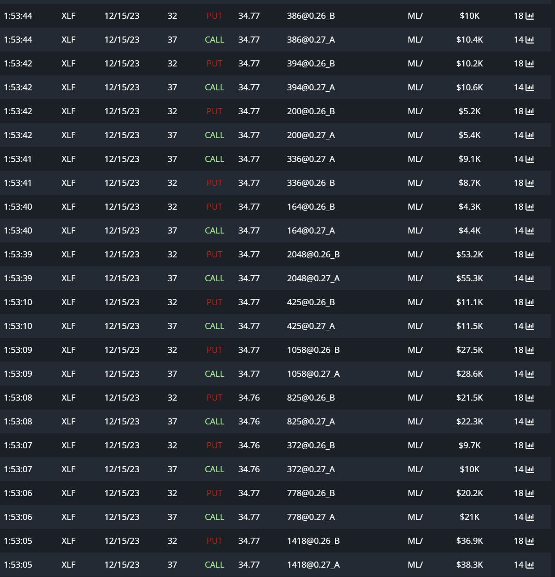Select the $22.3K premium cell
Screen dimensions: 555x577
point(470,422)
